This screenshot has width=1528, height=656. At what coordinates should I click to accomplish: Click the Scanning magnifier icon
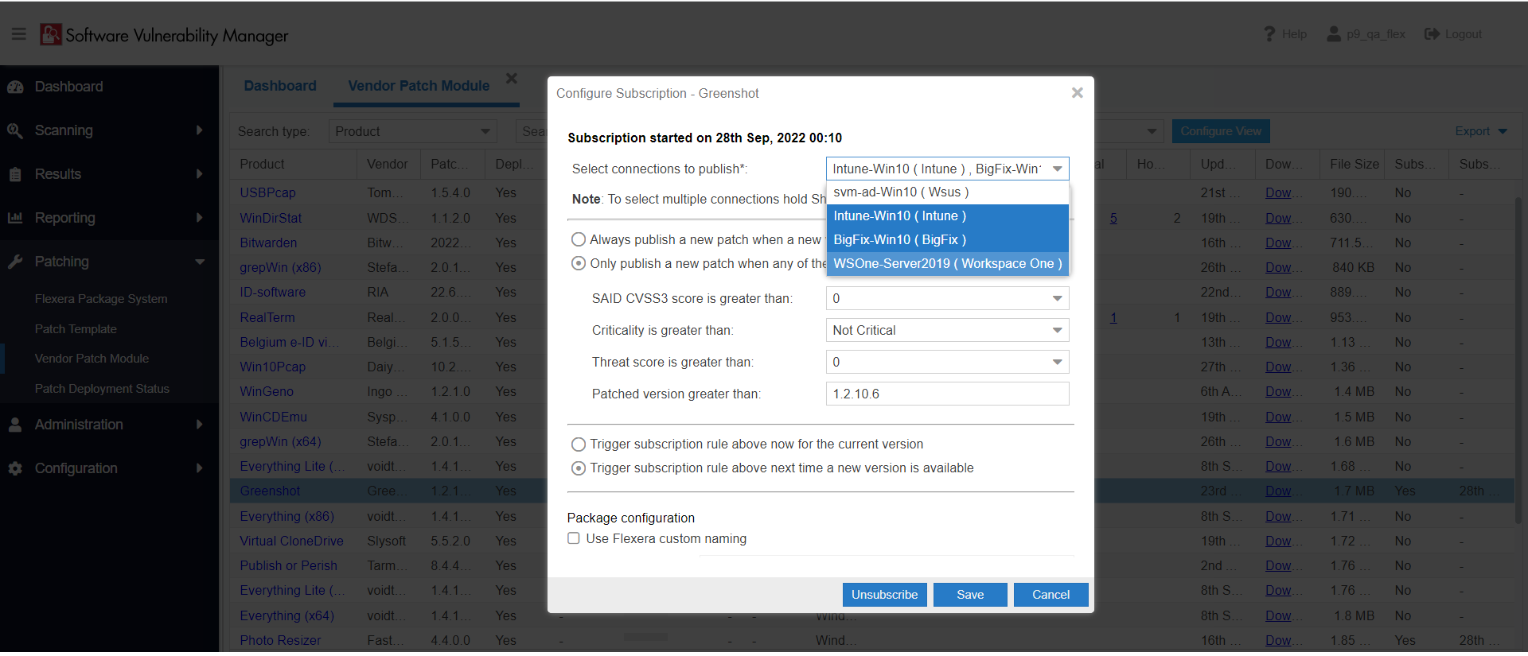15,130
